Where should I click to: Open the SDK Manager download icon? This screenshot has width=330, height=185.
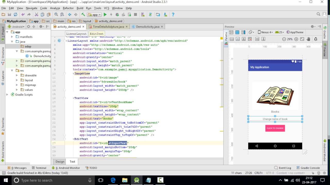[x=165, y=15]
